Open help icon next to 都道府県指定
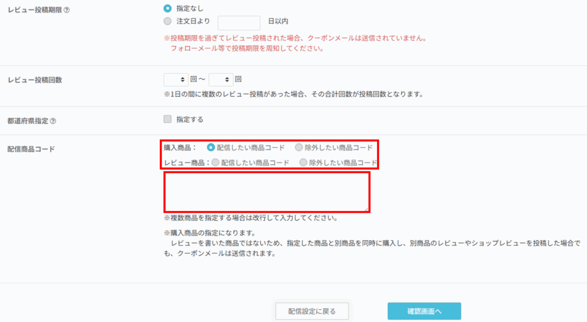Viewport: 587px width, 322px height. 53,121
